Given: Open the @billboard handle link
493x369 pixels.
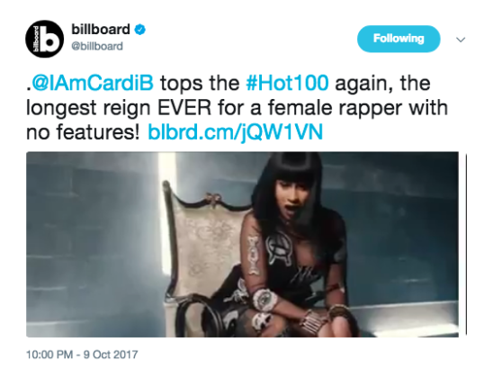Looking at the screenshot, I should [x=97, y=46].
